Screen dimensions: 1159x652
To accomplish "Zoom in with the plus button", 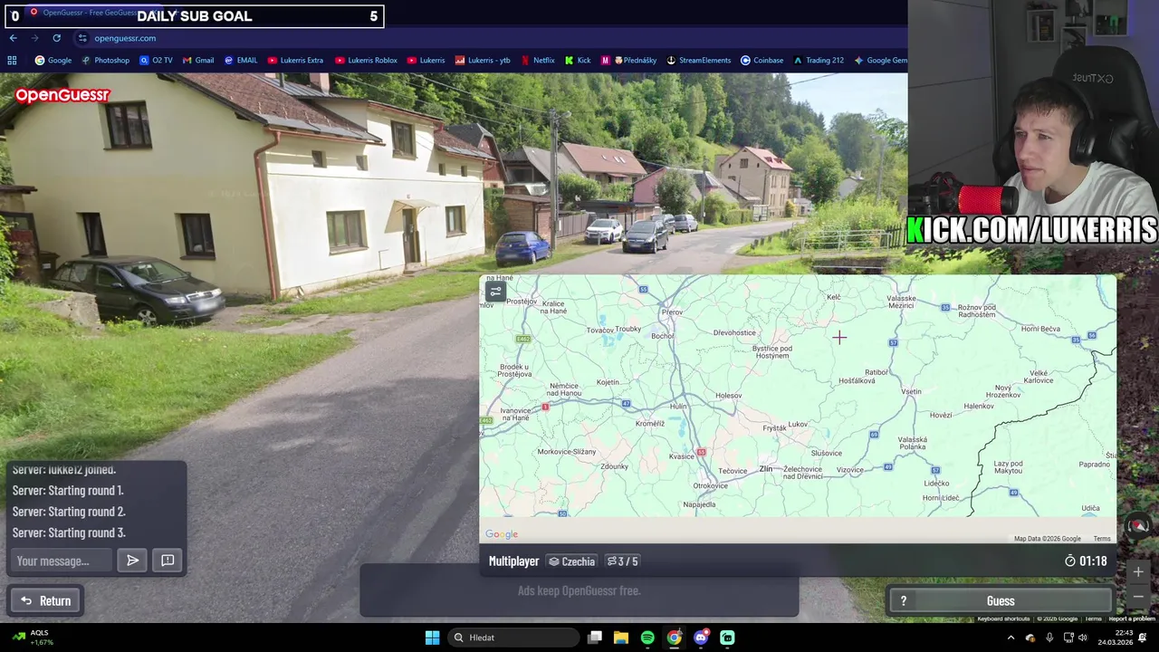I will pyautogui.click(x=1138, y=572).
